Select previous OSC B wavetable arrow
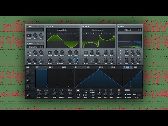 tap(112, 30)
